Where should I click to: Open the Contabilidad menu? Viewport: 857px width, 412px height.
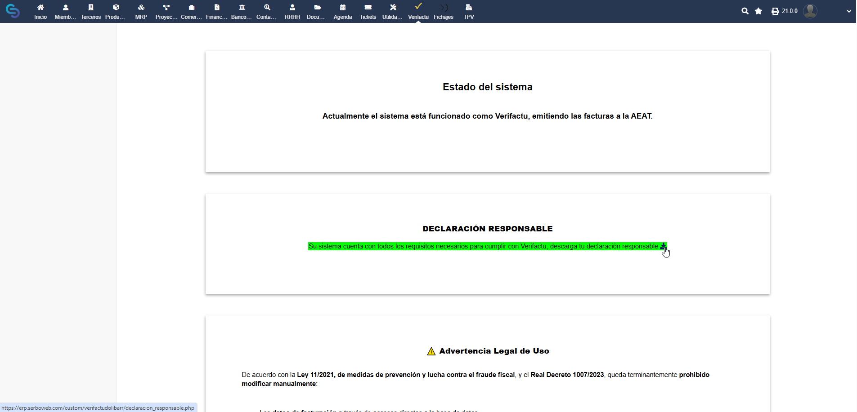point(267,11)
